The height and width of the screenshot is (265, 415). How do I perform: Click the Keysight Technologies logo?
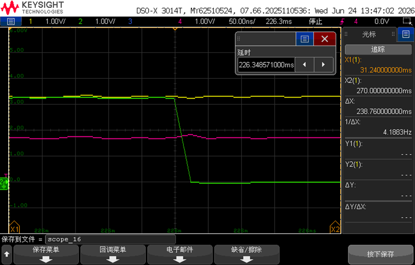pyautogui.click(x=32, y=8)
